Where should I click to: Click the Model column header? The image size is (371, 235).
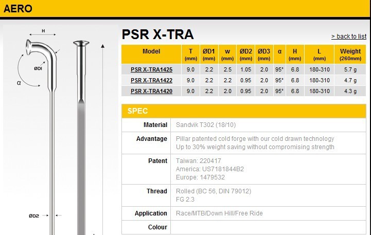click(x=151, y=54)
